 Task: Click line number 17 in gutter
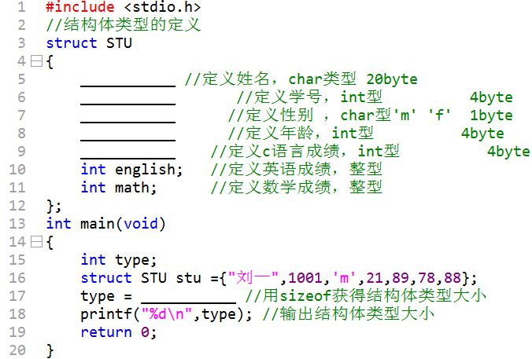[x=17, y=296]
